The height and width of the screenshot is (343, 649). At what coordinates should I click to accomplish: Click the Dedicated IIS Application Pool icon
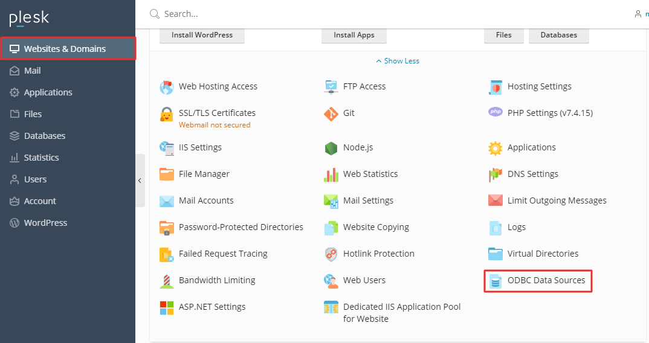pyautogui.click(x=331, y=307)
